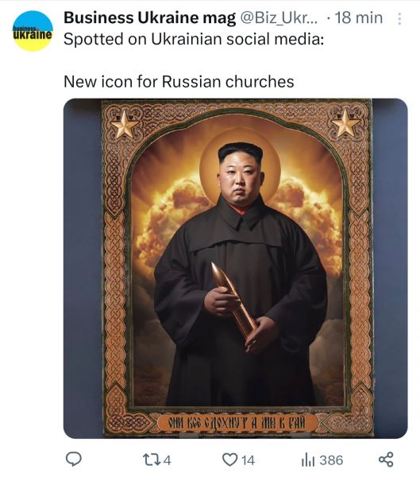Click the Cyrillic caption banner at image bottom
Viewport: 420px width, 477px height.
(237, 423)
